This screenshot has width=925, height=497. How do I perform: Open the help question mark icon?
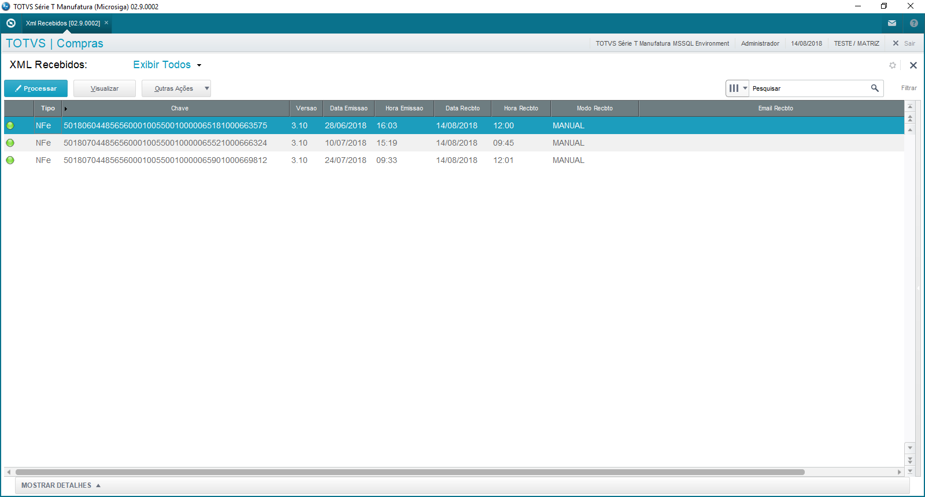(913, 23)
